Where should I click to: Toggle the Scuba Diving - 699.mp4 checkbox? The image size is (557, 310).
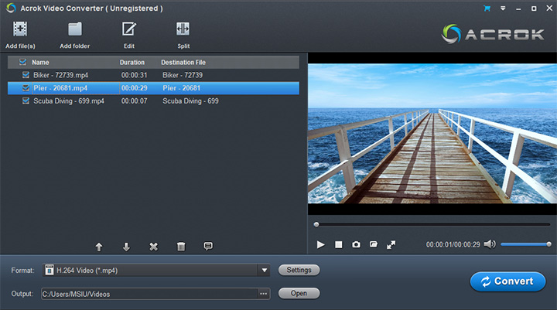[26, 101]
